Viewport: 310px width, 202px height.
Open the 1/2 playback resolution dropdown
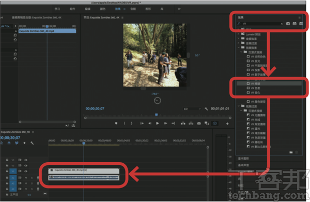[x=192, y=109]
